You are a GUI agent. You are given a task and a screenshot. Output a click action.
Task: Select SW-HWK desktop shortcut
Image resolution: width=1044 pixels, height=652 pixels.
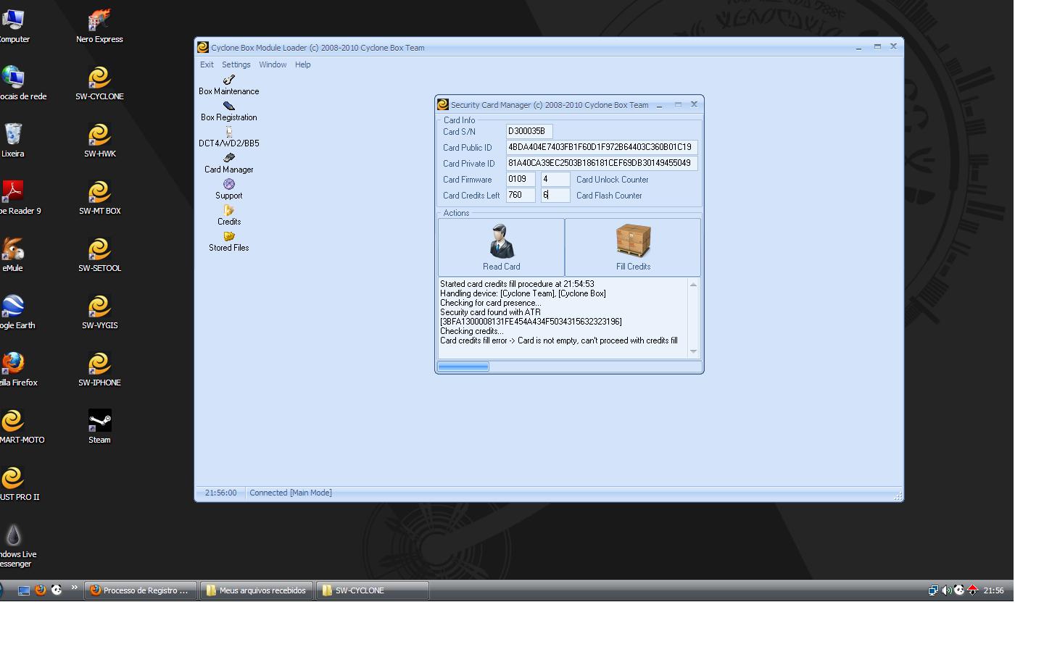tap(99, 141)
